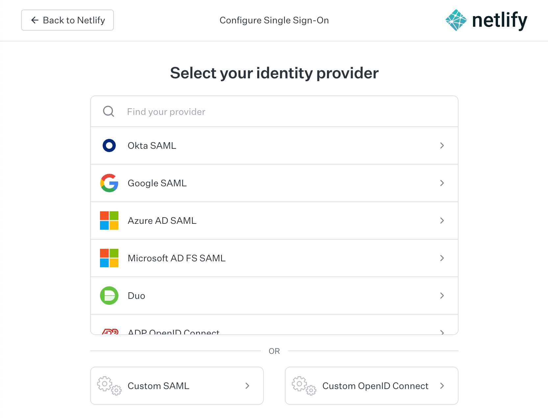The image size is (548, 418).
Task: Click the Google logo icon
Action: pyautogui.click(x=109, y=183)
